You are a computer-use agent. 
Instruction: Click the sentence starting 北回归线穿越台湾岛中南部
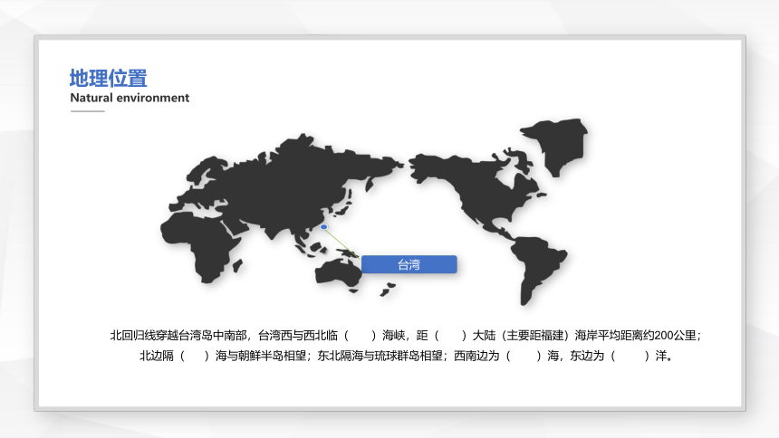406,335
